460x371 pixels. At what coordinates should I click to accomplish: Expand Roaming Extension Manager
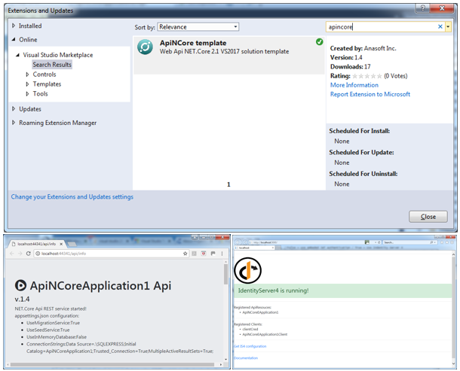pos(14,123)
